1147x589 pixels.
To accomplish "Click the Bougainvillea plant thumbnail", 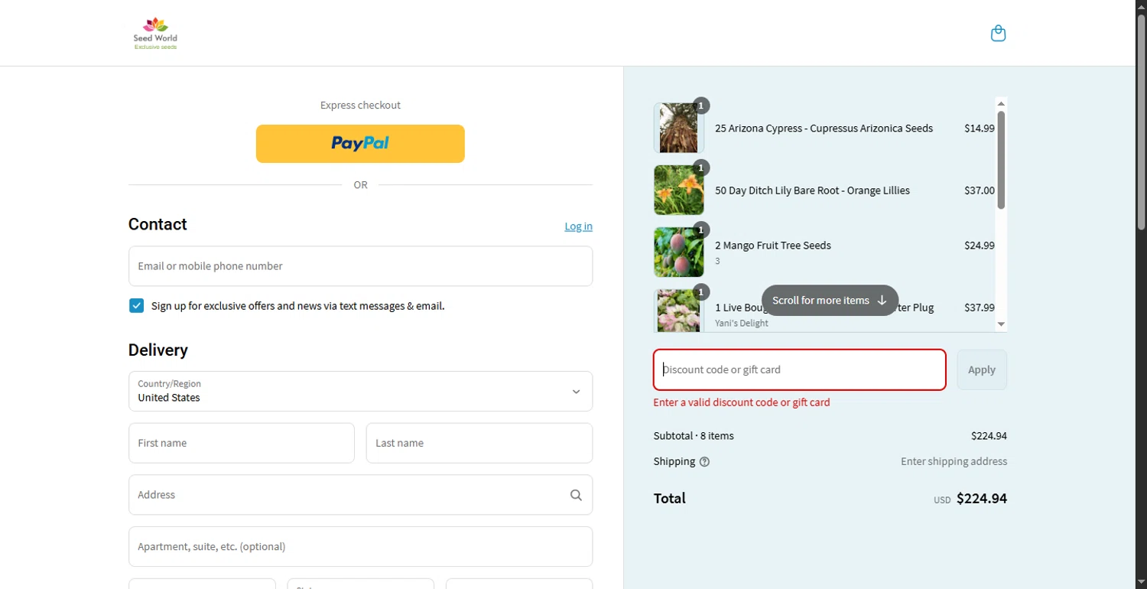I will (x=678, y=311).
